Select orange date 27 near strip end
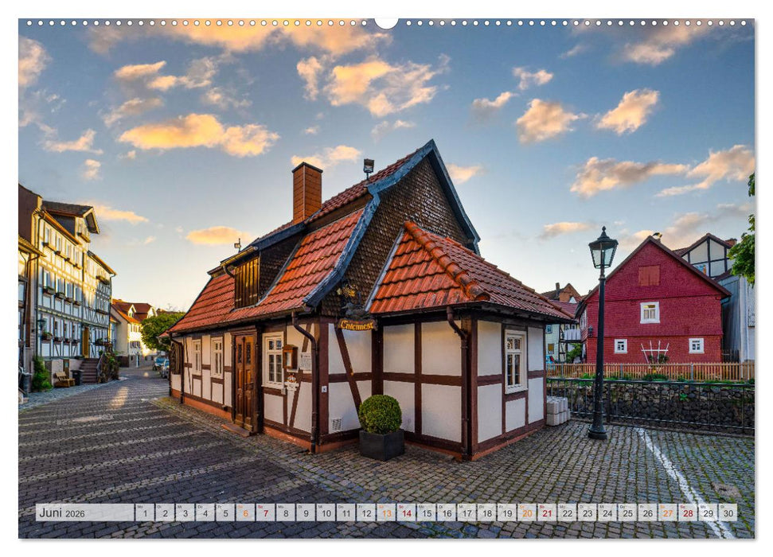This screenshot has height=557, width=773. click(666, 512)
